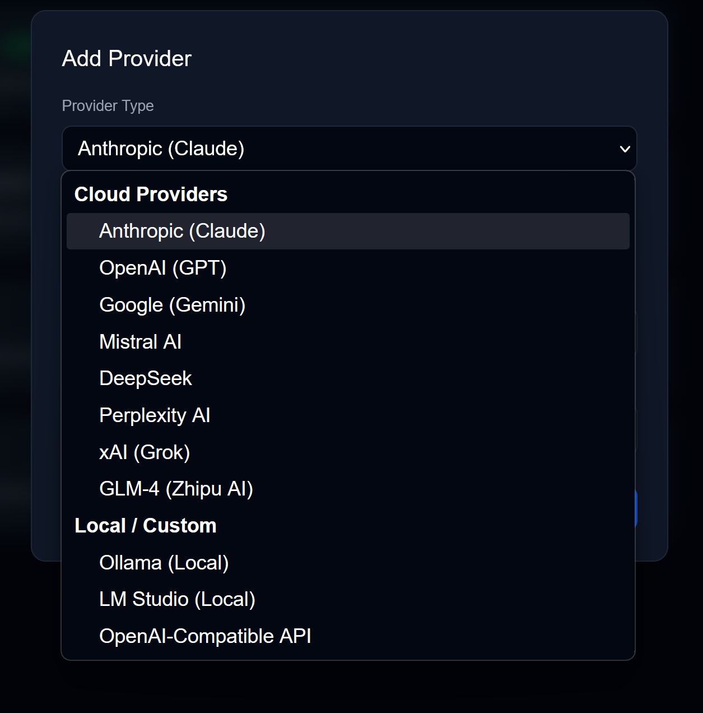Select DeepSeek as the provider type

pyautogui.click(x=145, y=378)
